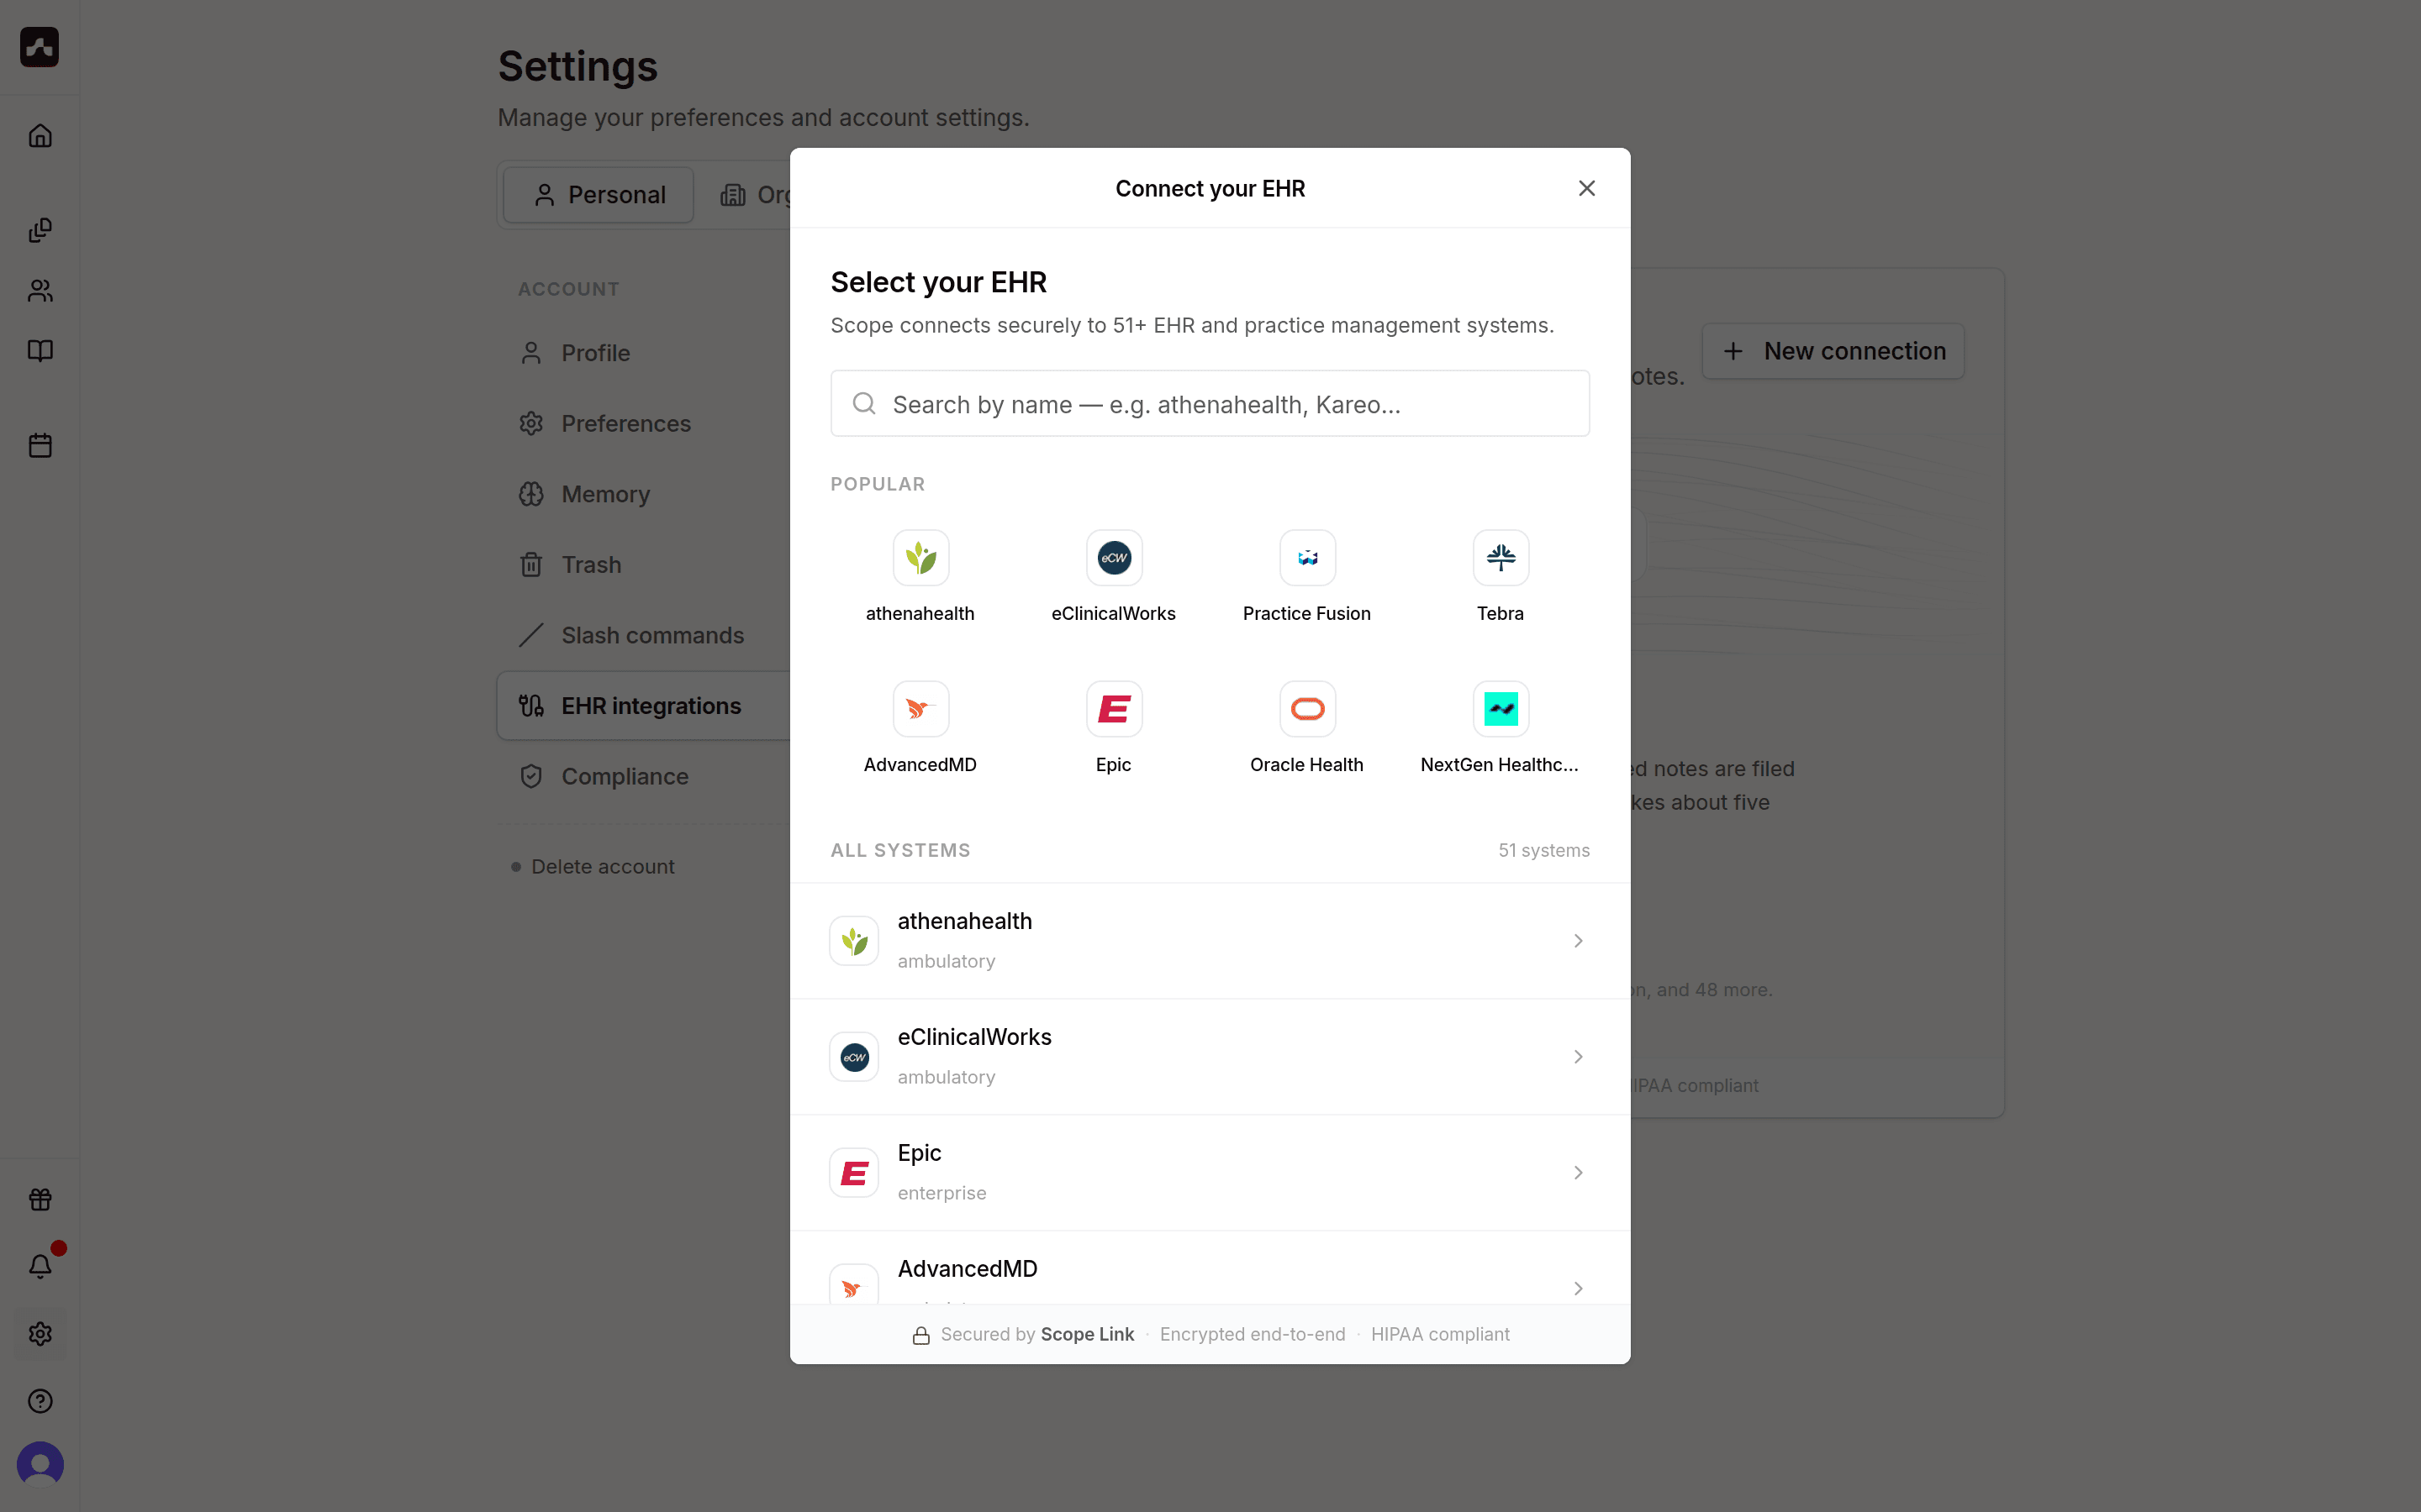Open the calendar sidebar icon

pos(40,445)
